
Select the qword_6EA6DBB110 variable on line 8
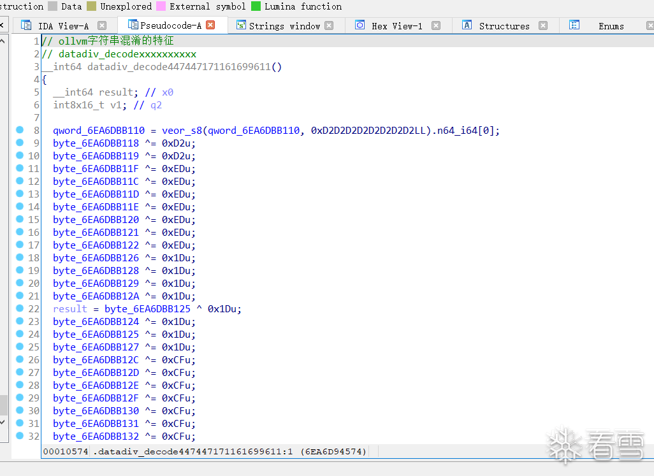pyautogui.click(x=98, y=131)
